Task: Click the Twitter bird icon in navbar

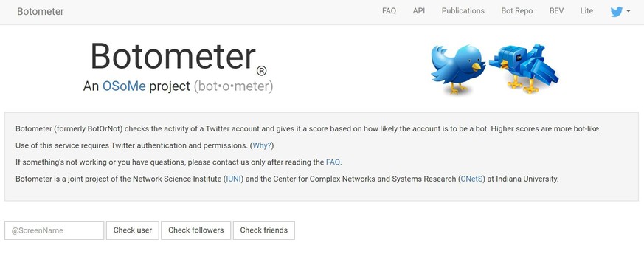Action: click(x=617, y=12)
